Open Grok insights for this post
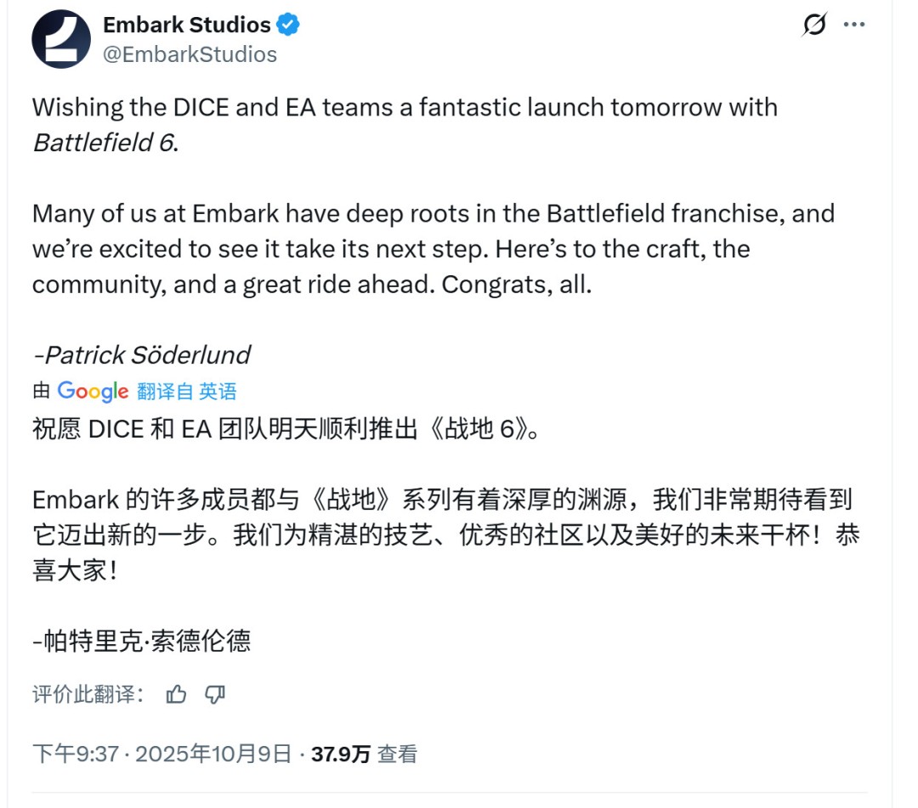The width and height of the screenshot is (918, 808). point(814,25)
